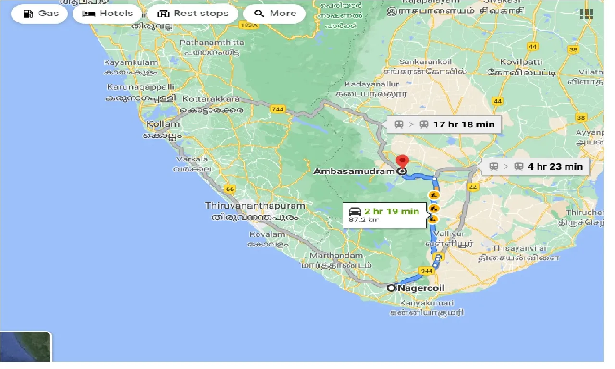The height and width of the screenshot is (369, 615).
Task: Click the red Ambasamudram destination pin
Action: [402, 162]
